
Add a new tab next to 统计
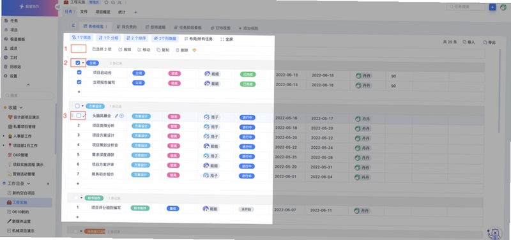[135, 12]
